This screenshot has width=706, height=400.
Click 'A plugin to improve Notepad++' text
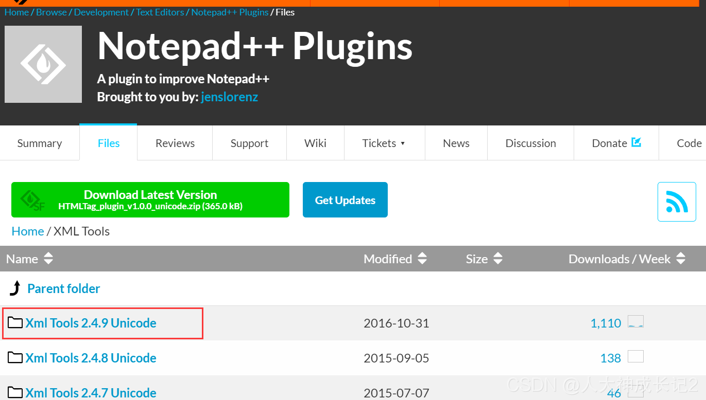pyautogui.click(x=183, y=79)
